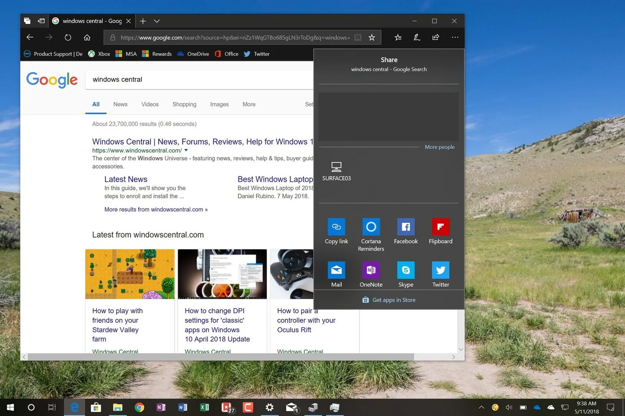This screenshot has width=625, height=416.
Task: Open DPI settings article thumbnail
Action: coord(222,274)
